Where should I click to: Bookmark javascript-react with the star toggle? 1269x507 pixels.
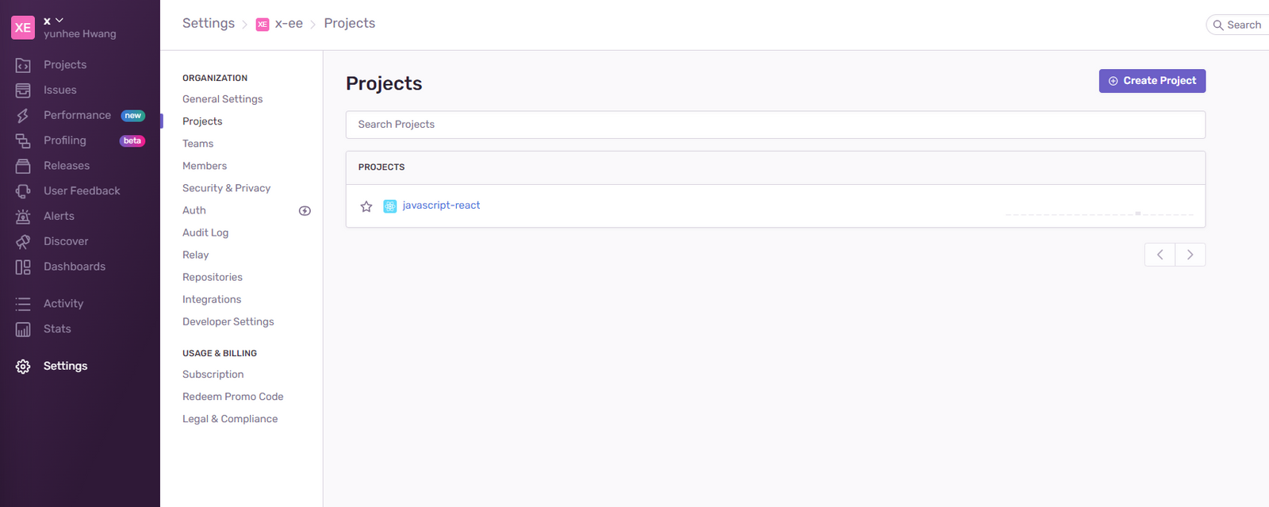point(366,206)
